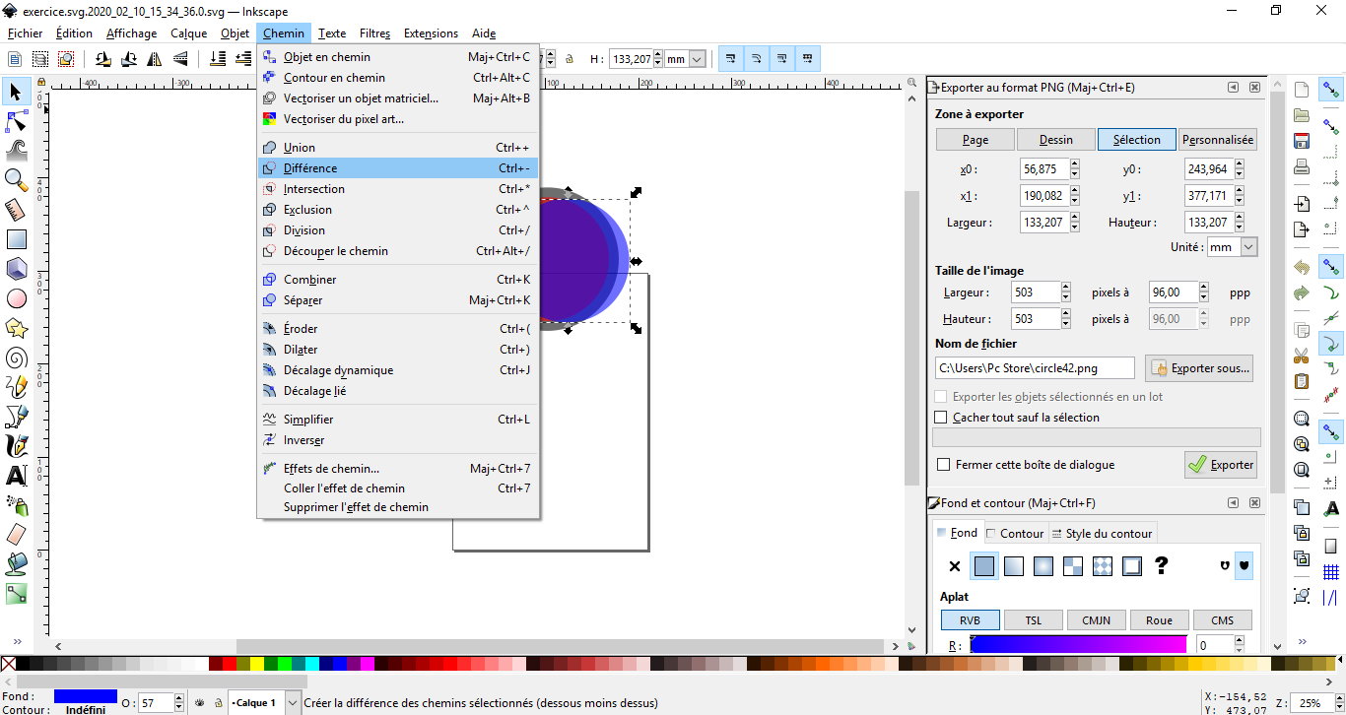This screenshot has height=715, width=1346.
Task: Switch color mode to TSL
Action: (x=1034, y=620)
